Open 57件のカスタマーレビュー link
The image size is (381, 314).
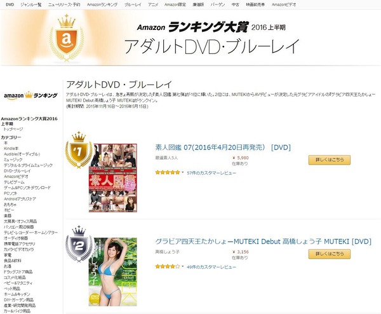click(x=211, y=173)
